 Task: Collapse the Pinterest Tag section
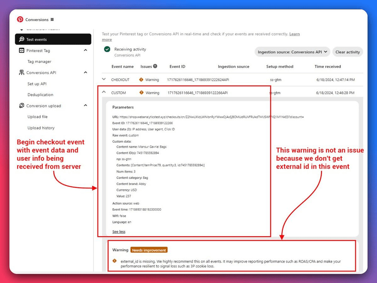[x=85, y=50]
